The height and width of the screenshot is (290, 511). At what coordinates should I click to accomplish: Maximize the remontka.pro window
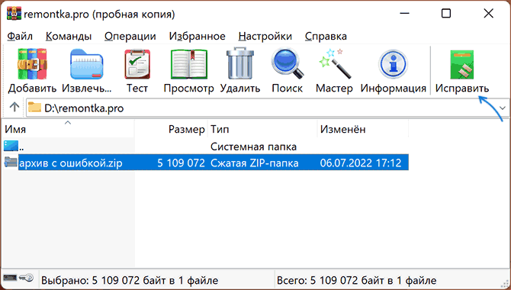click(446, 14)
